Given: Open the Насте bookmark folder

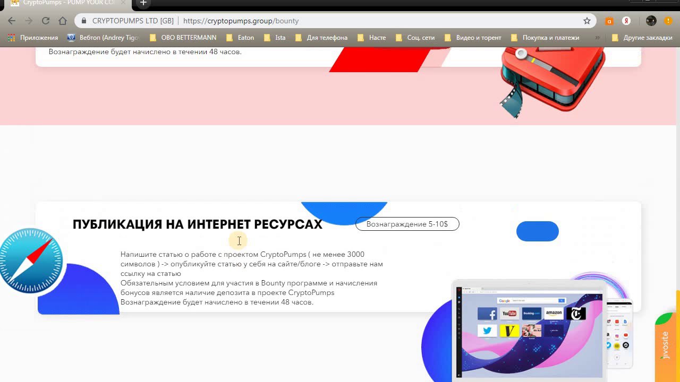Looking at the screenshot, I should [372, 38].
